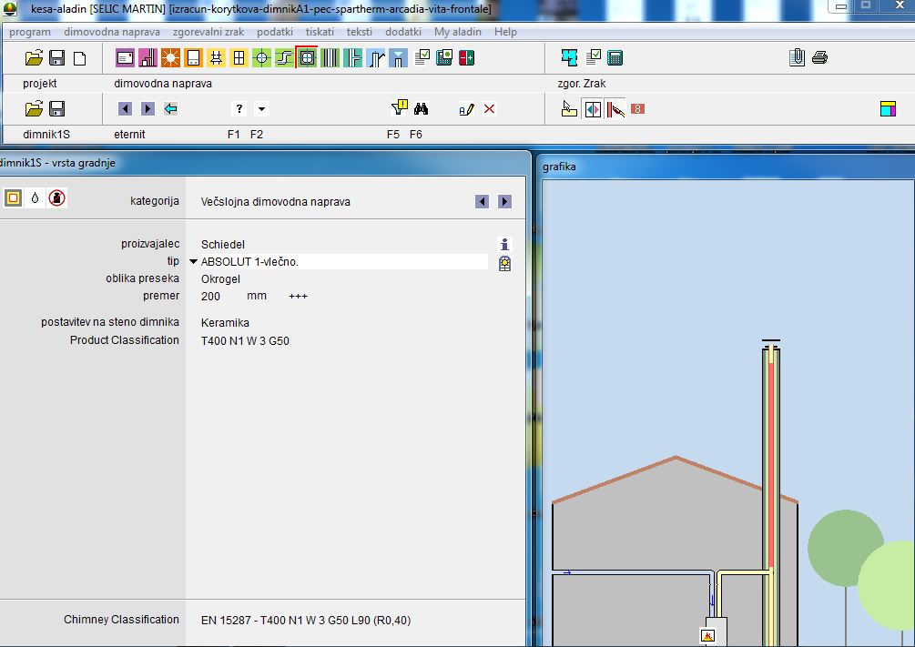Click the cyan back arrow icon
The image size is (915, 647).
coord(170,109)
